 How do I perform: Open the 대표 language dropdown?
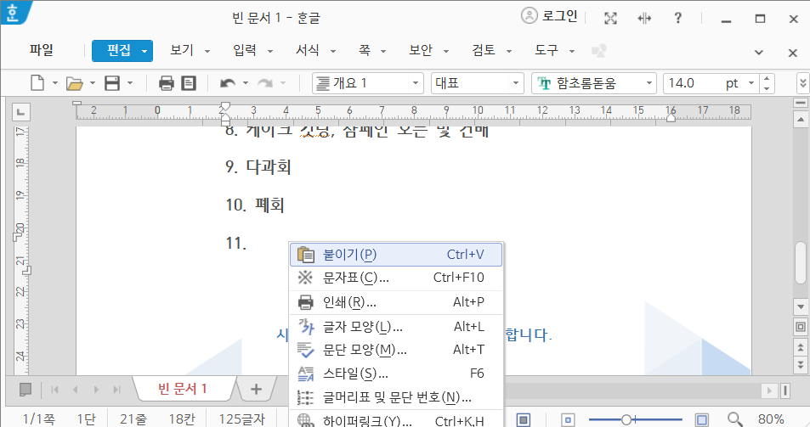tap(515, 83)
